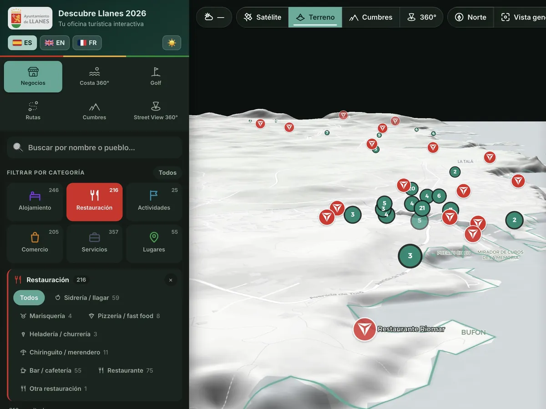Filter by Comercio category
Image resolution: width=546 pixels, height=409 pixels.
coord(35,244)
